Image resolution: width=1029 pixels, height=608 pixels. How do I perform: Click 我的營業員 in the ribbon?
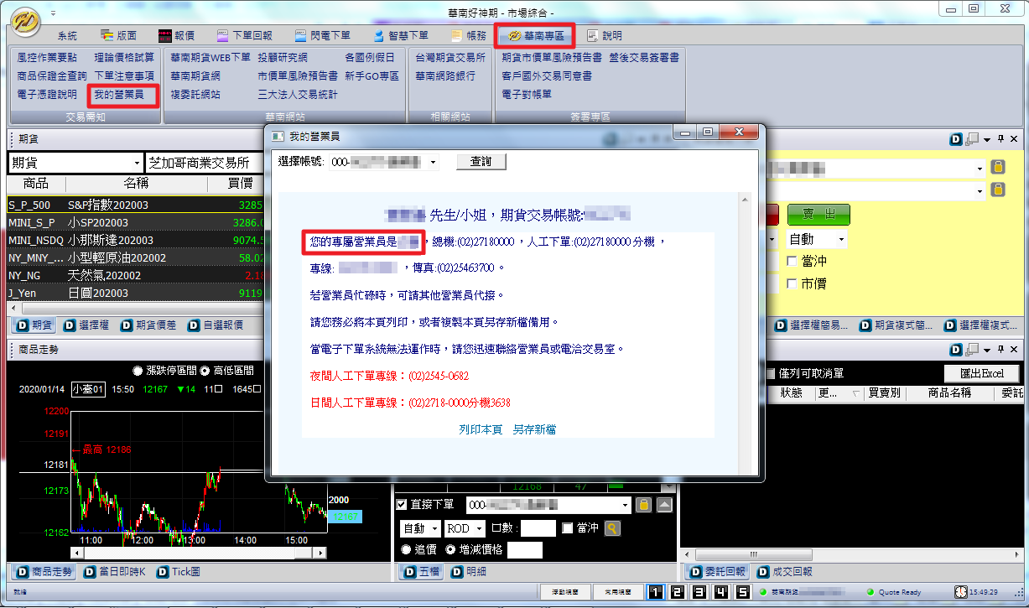(x=118, y=95)
